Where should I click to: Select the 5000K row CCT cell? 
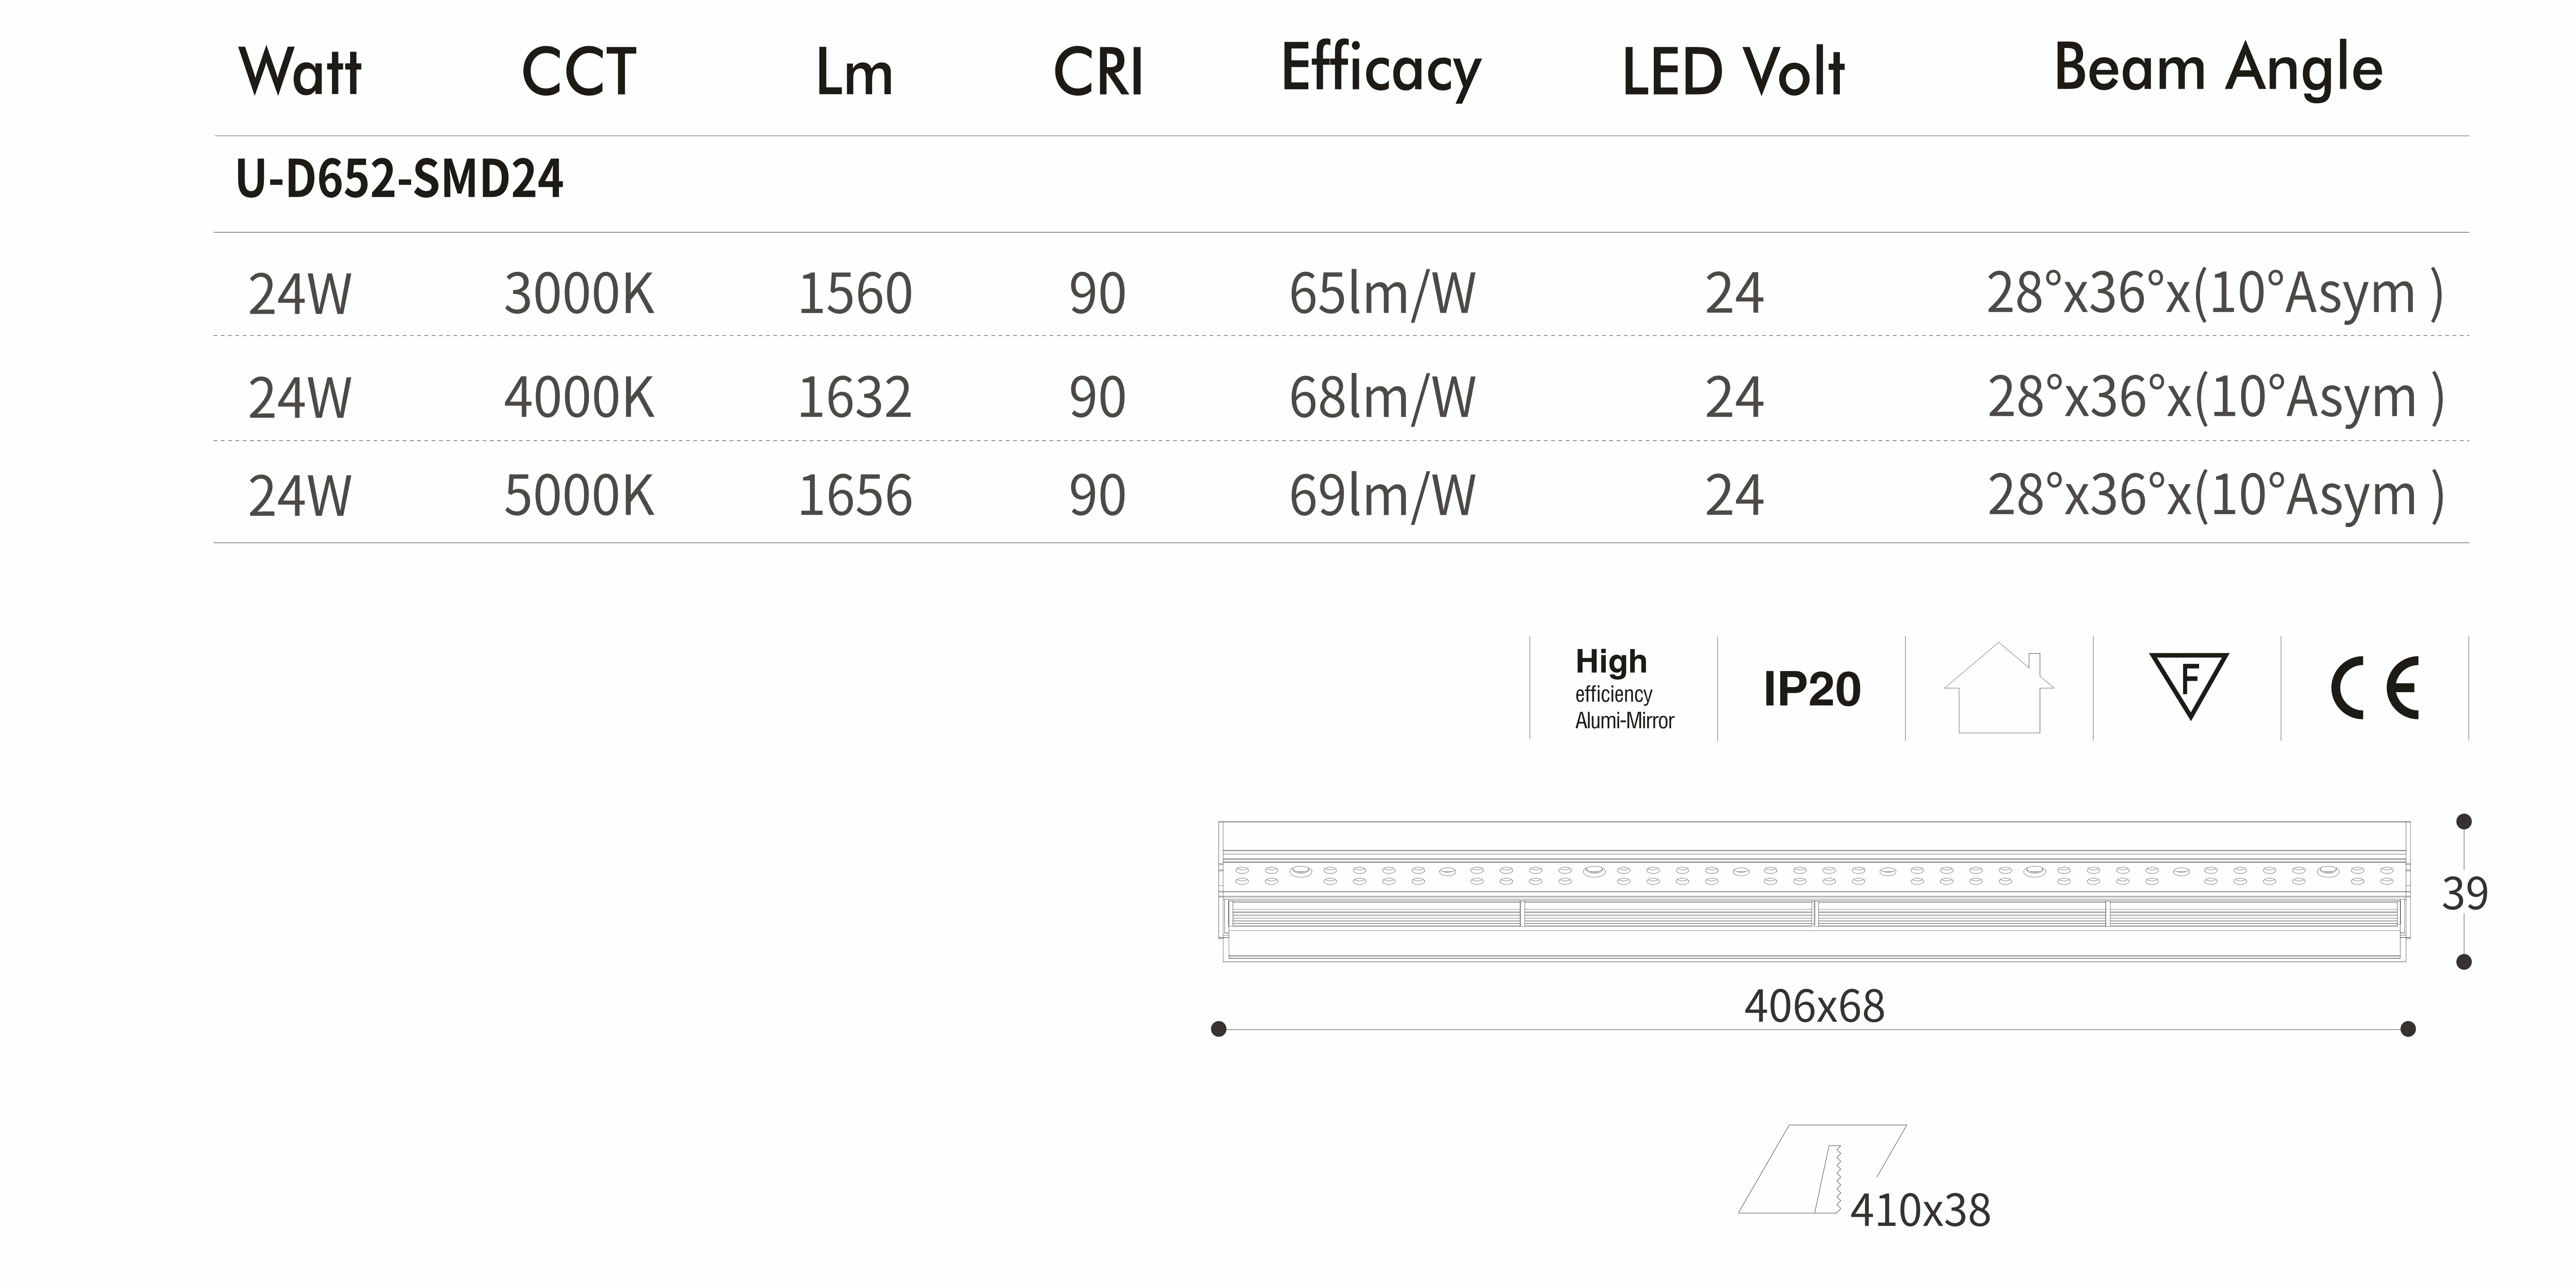(579, 496)
